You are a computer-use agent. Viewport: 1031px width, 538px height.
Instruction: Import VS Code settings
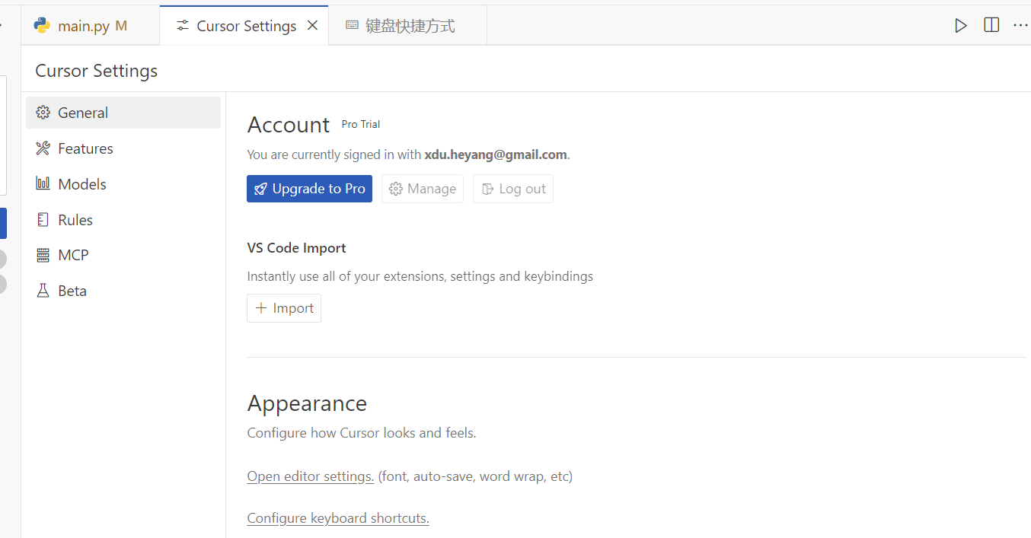coord(284,308)
